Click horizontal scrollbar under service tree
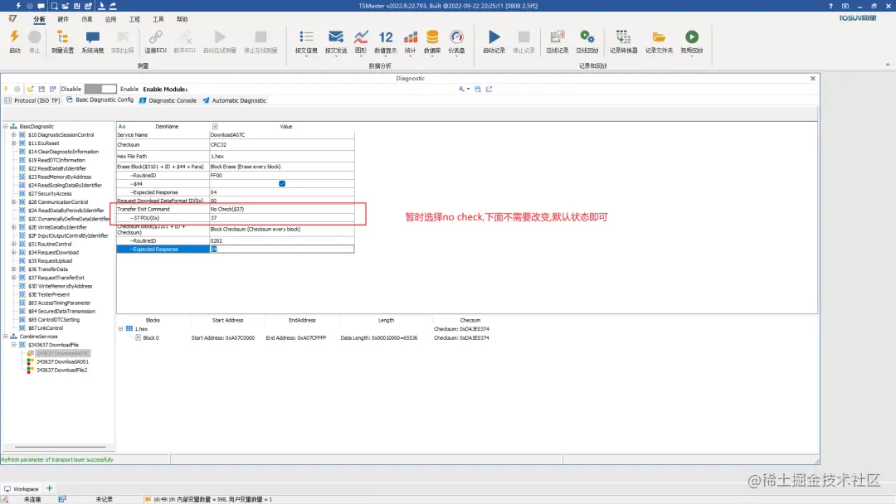 pos(60,447)
